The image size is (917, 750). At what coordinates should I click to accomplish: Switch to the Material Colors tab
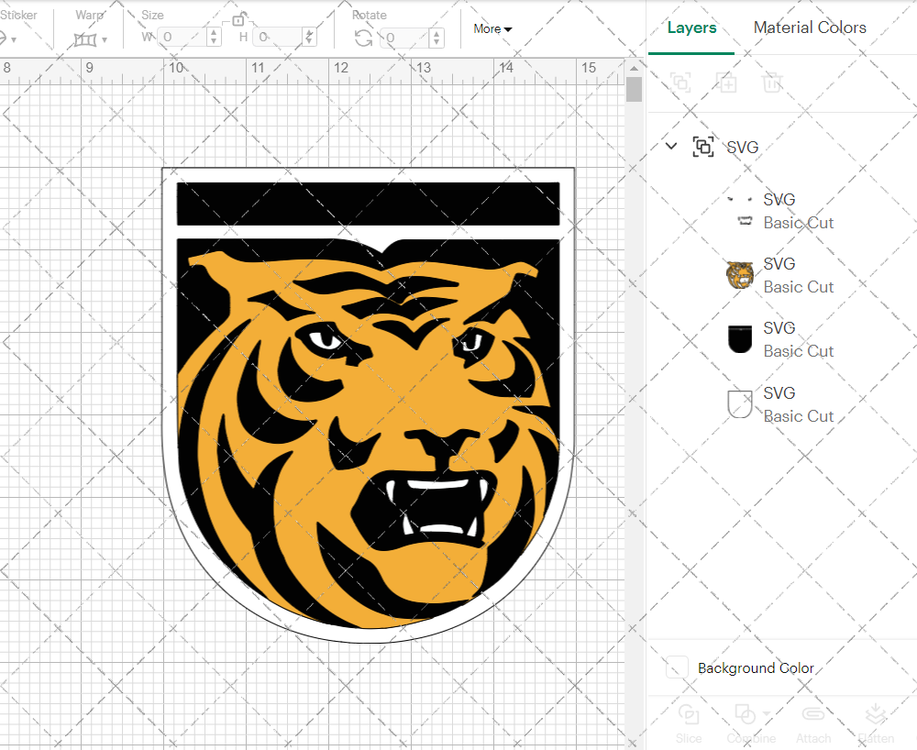810,28
